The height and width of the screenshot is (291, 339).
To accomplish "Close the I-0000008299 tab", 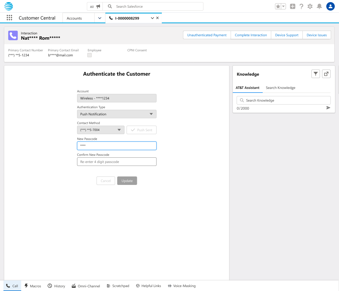I will point(158,18).
